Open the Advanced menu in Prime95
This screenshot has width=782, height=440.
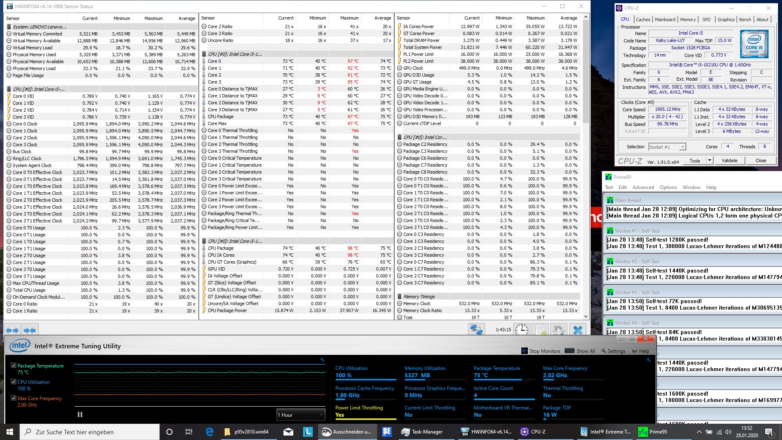point(643,187)
